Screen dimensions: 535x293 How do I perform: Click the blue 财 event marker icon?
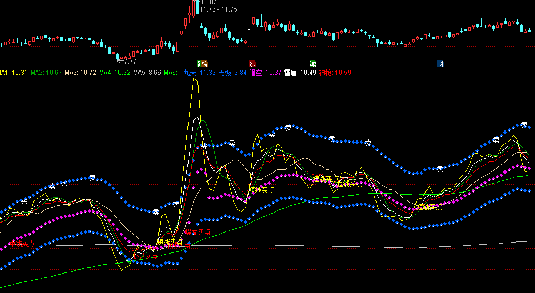[440, 64]
